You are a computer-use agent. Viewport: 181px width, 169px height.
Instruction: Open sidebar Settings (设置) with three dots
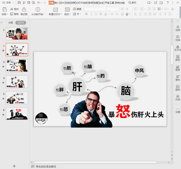[x=178, y=110]
